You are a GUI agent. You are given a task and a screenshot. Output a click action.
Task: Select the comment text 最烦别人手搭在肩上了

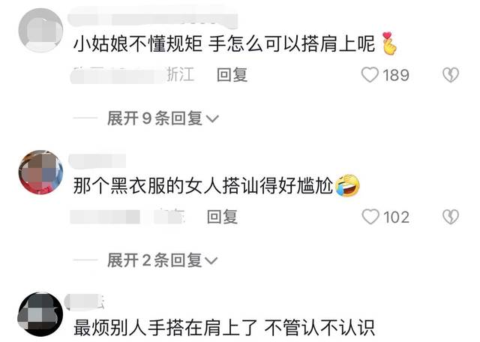[x=166, y=328]
